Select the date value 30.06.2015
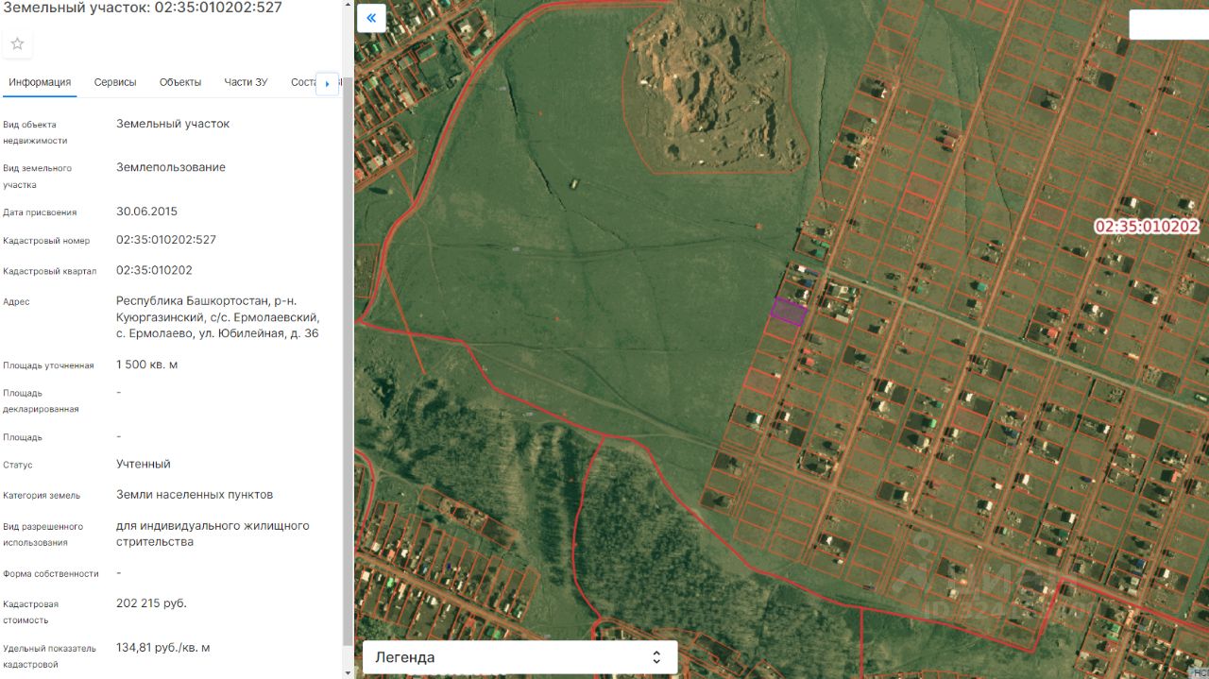Viewport: 1209px width, 679px height. (x=146, y=212)
